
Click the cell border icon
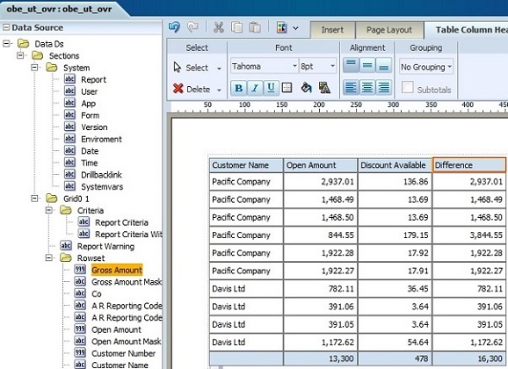(x=287, y=88)
